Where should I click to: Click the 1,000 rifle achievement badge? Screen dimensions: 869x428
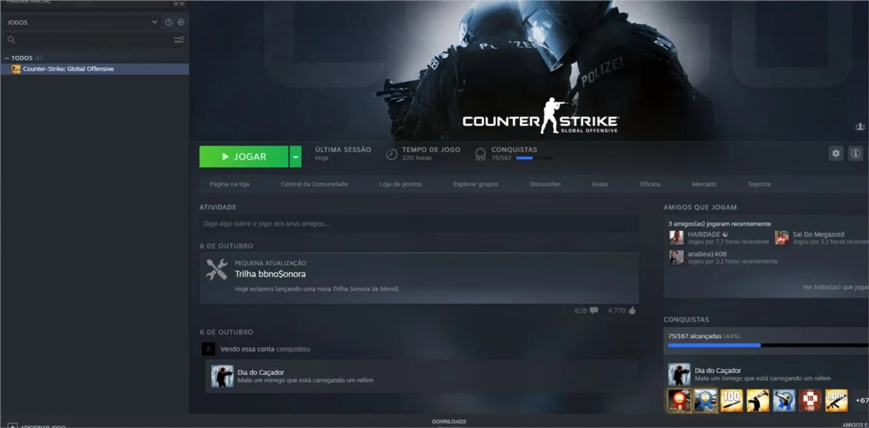pyautogui.click(x=836, y=401)
